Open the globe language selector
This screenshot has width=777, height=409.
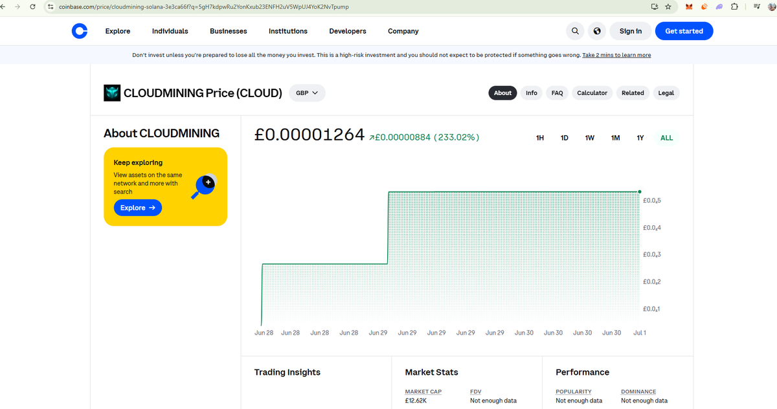tap(597, 31)
